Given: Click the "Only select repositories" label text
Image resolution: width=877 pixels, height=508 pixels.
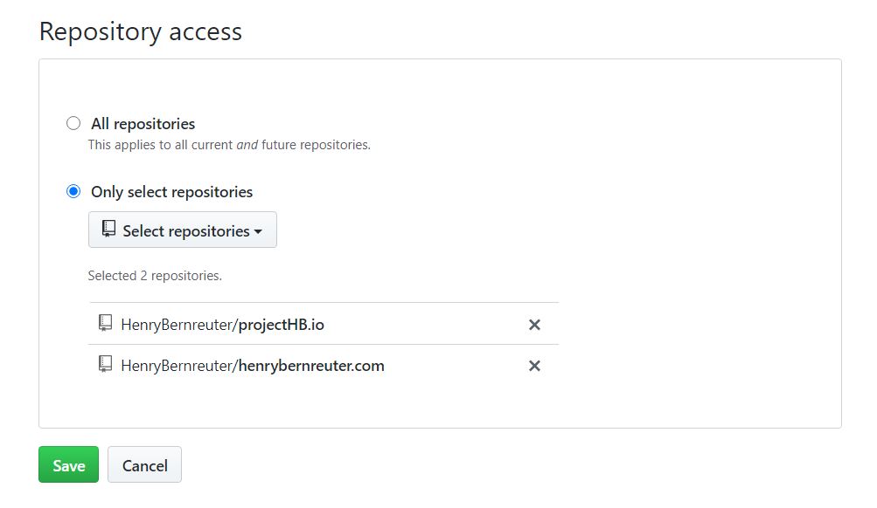Looking at the screenshot, I should point(171,192).
